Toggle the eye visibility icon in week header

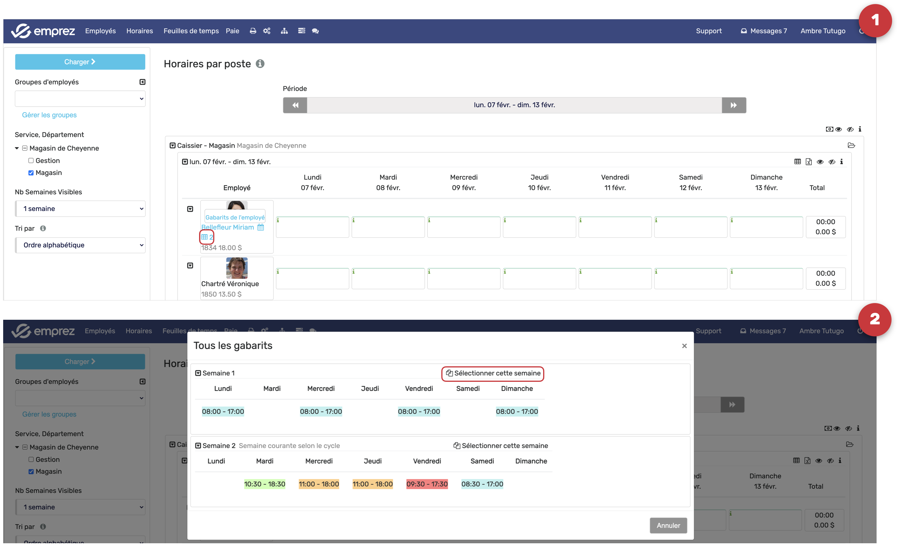[820, 162]
